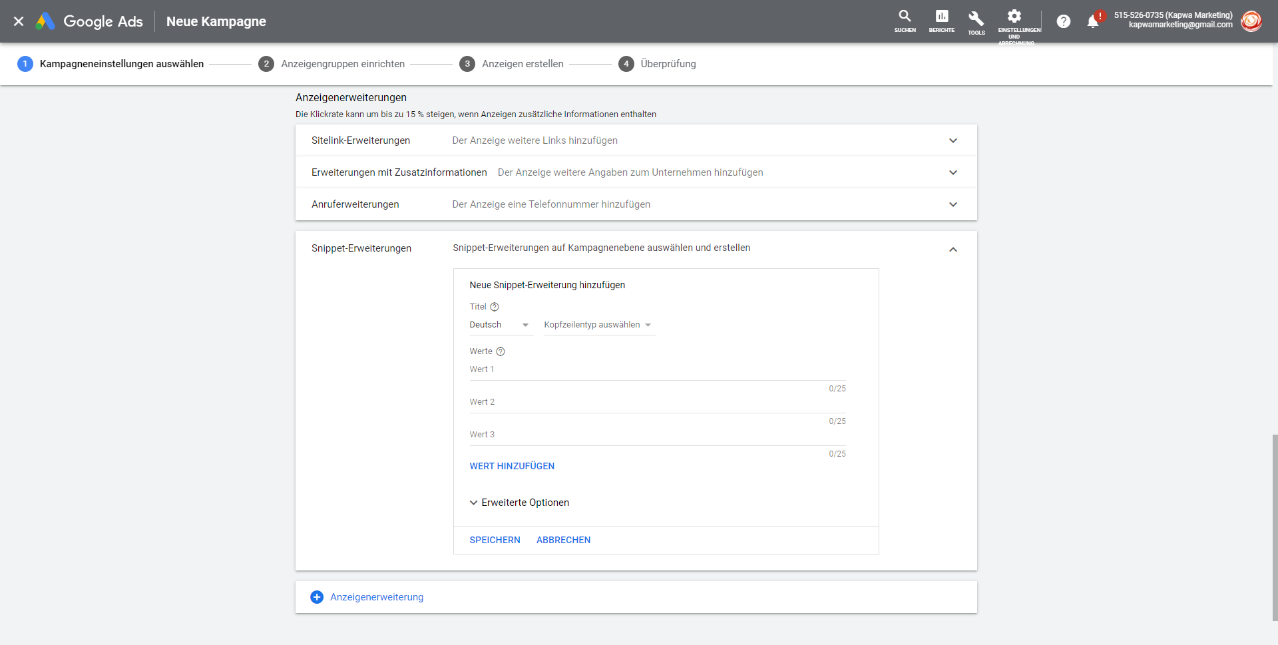
Task: Go to step 1 Kampagneneinstellungen auswählen
Action: click(x=110, y=64)
